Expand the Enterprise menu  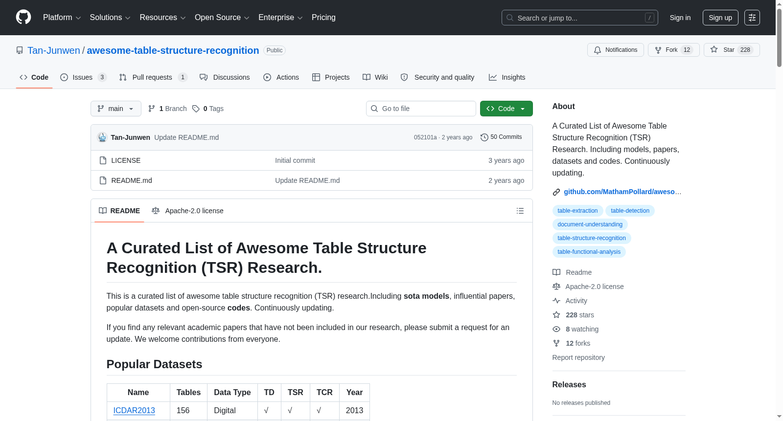280,18
